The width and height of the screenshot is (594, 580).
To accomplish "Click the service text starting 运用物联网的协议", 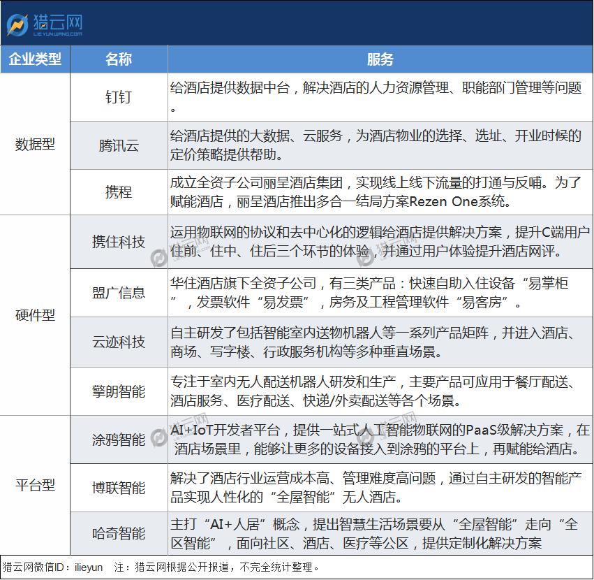I will click(x=380, y=242).
